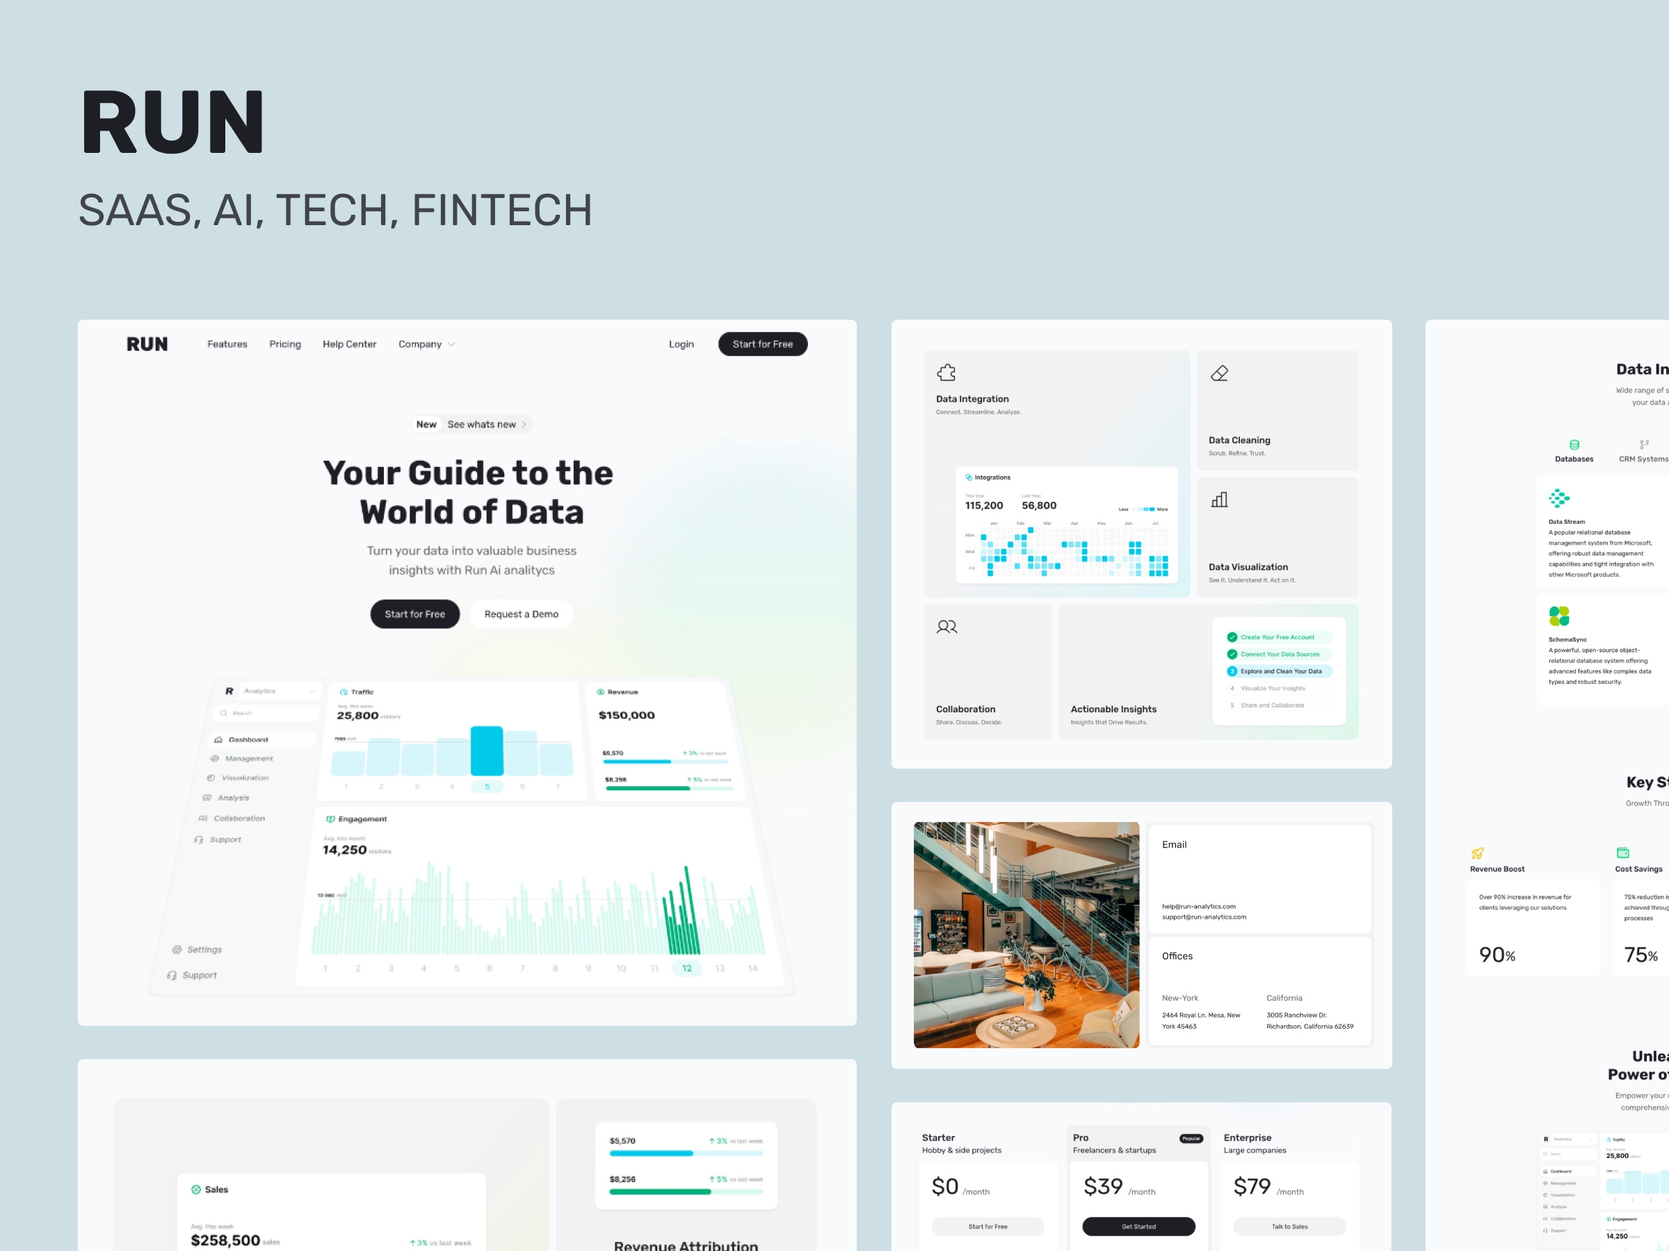The height and width of the screenshot is (1251, 1669).
Task: Click the Request a Demo button
Action: coord(520,614)
